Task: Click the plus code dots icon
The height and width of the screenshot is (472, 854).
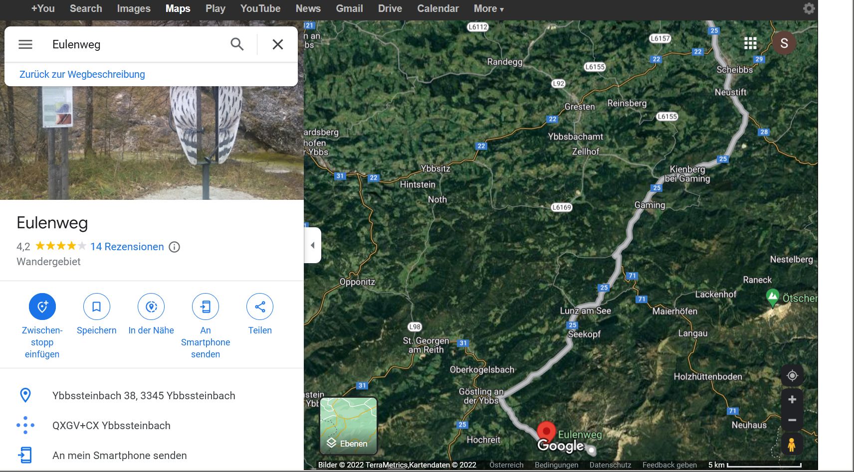Action: point(25,425)
